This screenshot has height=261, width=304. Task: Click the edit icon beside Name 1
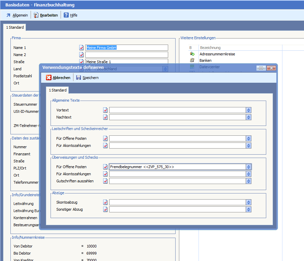[x=81, y=48]
